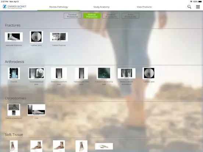Viewport: 203px width, 152px height.
Task: Open Lisfranc Joint thumbnail under Arthrodesis
Action: [x=149, y=73]
